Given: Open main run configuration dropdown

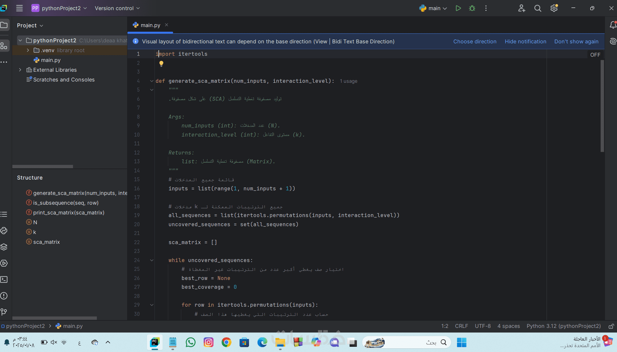Looking at the screenshot, I should pyautogui.click(x=433, y=8).
